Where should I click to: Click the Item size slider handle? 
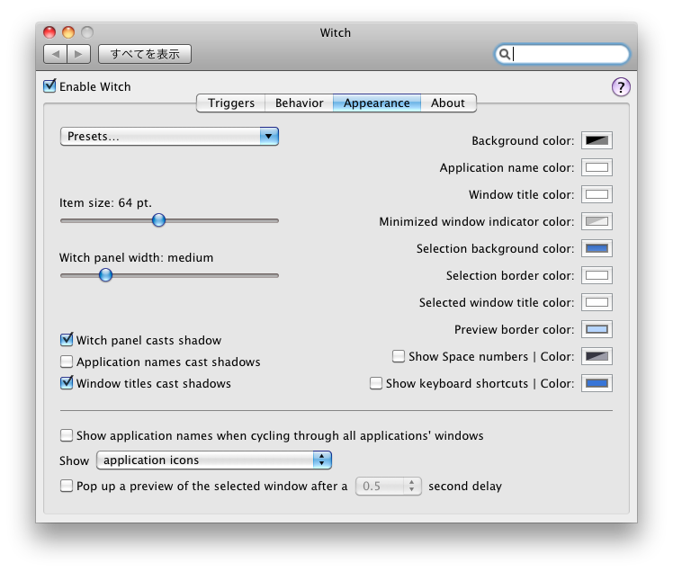tap(159, 220)
